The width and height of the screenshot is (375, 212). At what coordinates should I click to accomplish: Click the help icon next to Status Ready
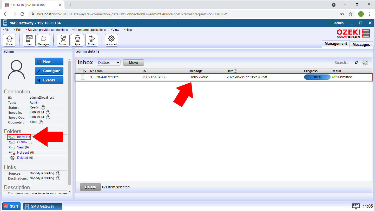point(43,107)
